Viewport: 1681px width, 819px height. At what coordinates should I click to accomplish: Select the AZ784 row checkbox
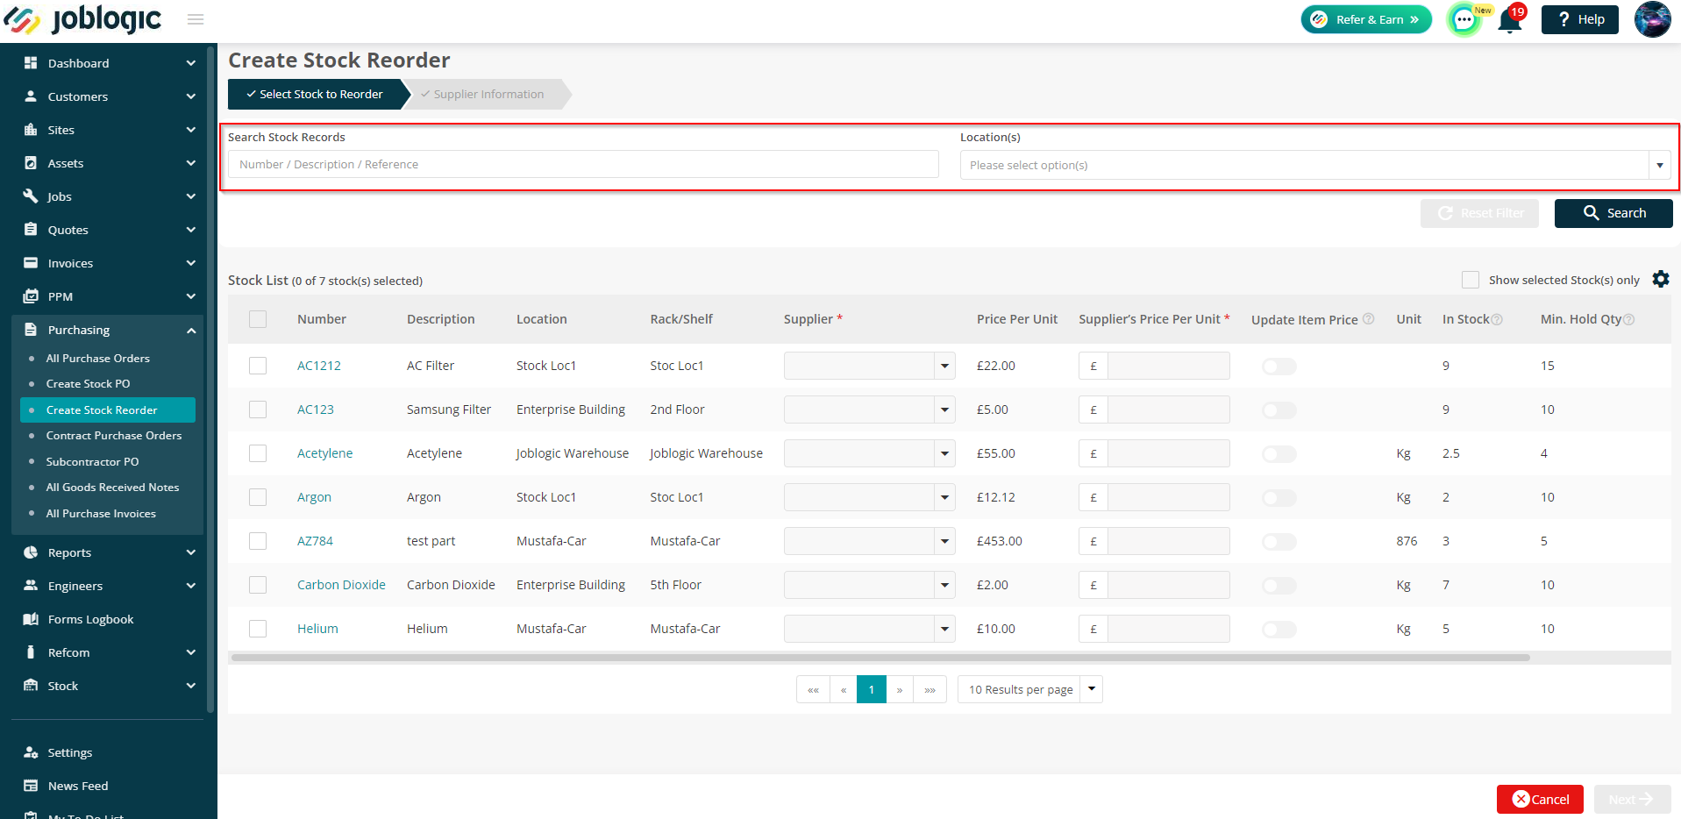[x=258, y=541]
